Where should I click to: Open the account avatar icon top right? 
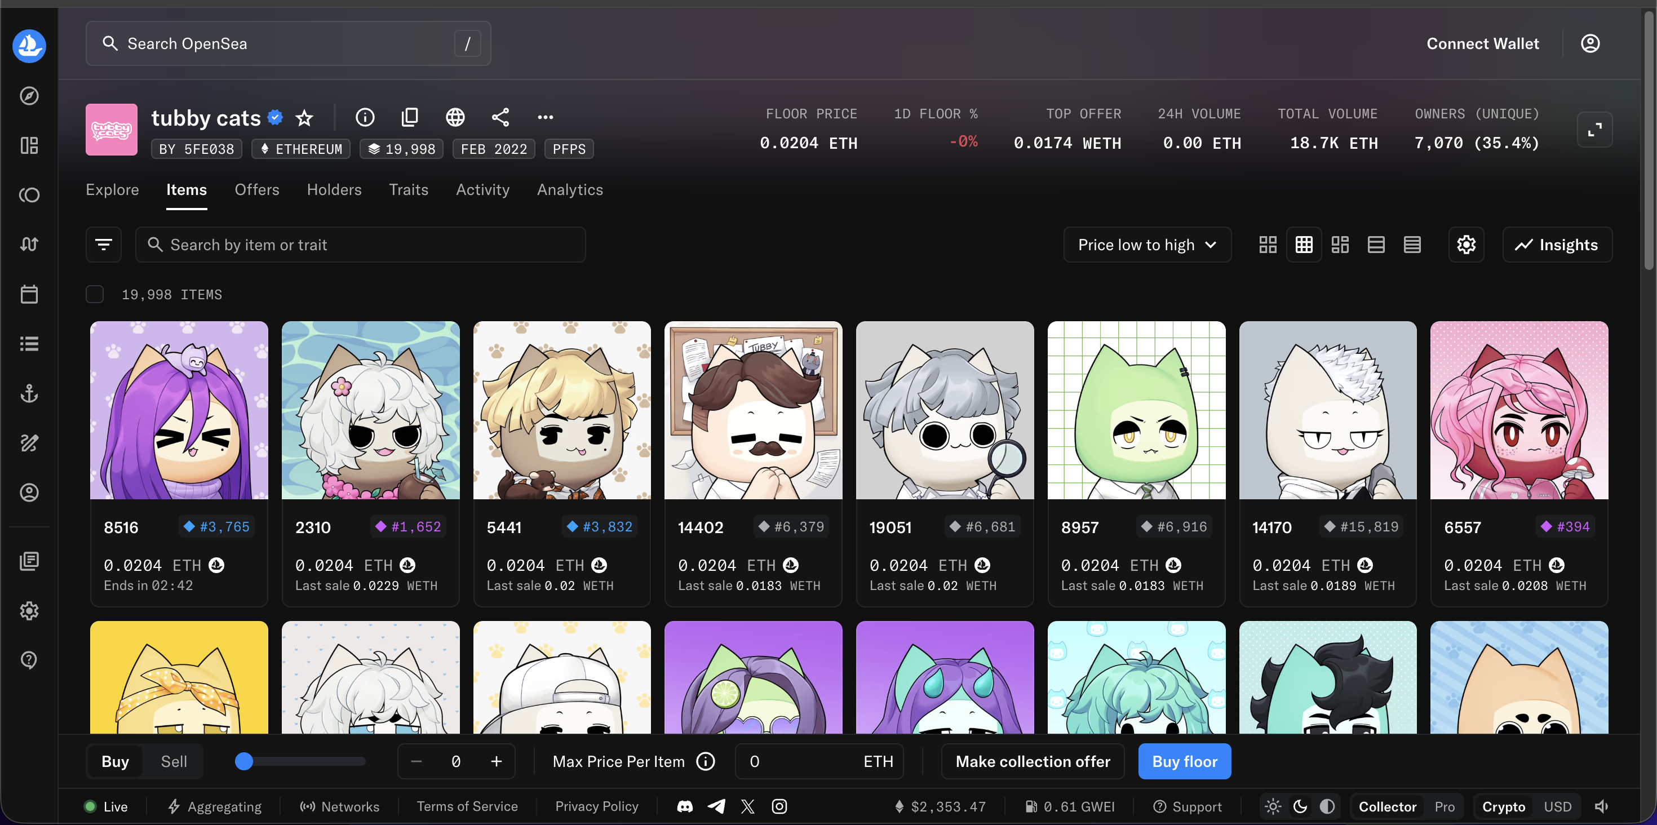pos(1590,44)
